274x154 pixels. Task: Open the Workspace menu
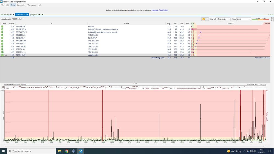coord(32,5)
